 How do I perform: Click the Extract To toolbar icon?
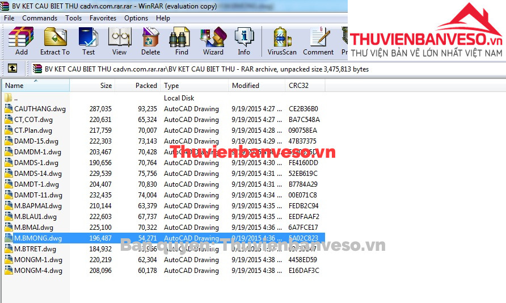[x=55, y=41]
